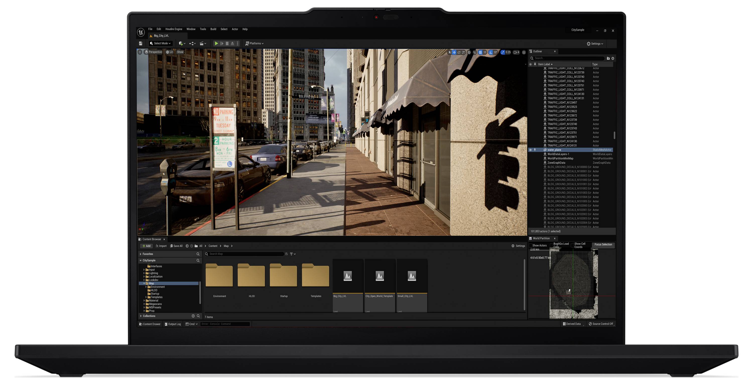
Task: Click the Add Actor cube icon
Action: click(181, 43)
